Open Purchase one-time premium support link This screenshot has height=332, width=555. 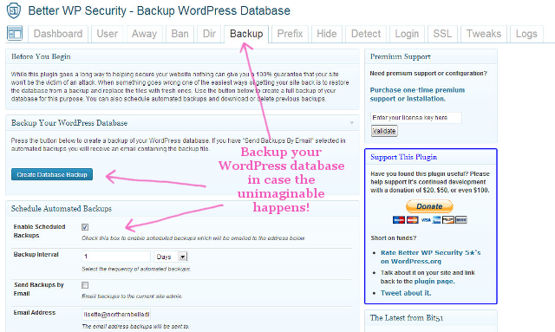click(x=417, y=94)
